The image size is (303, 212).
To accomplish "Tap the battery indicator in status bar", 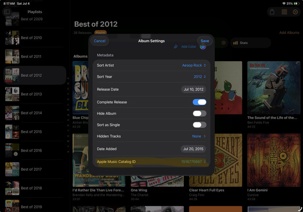I will coord(296,3).
